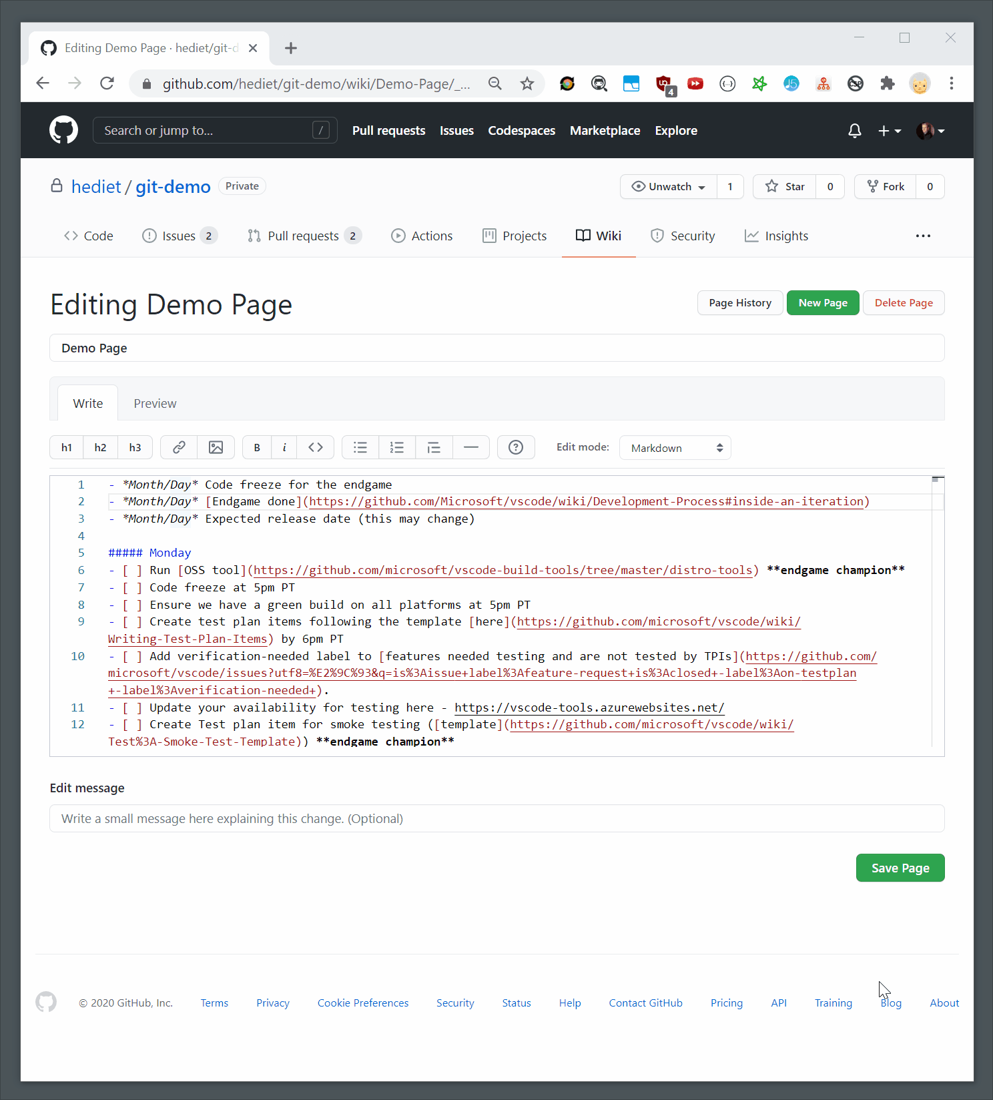Expand the Unwatch dropdown
This screenshot has height=1100, width=993.
pyautogui.click(x=669, y=187)
